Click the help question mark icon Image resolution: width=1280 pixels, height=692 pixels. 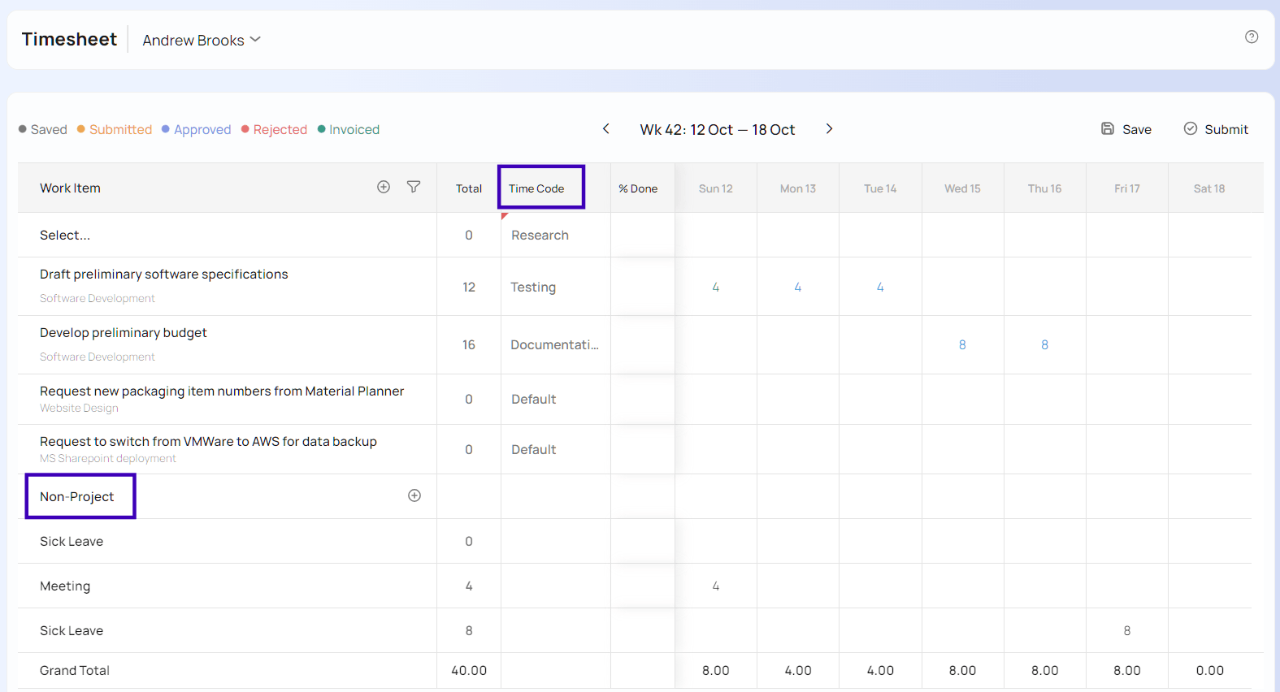(x=1252, y=37)
